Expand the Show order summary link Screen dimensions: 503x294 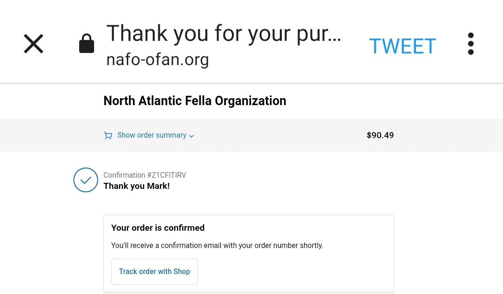coord(152,135)
